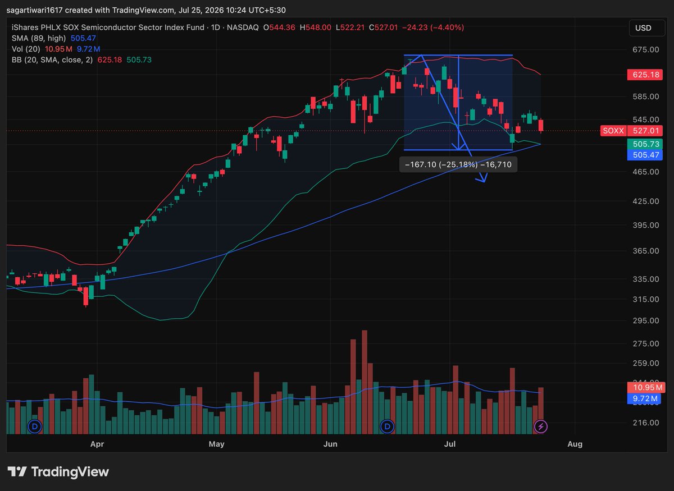Click the 295.00 price axis label

[x=646, y=320]
